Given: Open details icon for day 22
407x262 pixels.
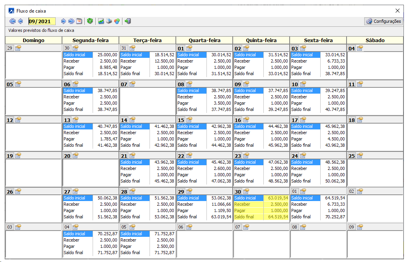Looking at the screenshot, I should coord(190,155).
